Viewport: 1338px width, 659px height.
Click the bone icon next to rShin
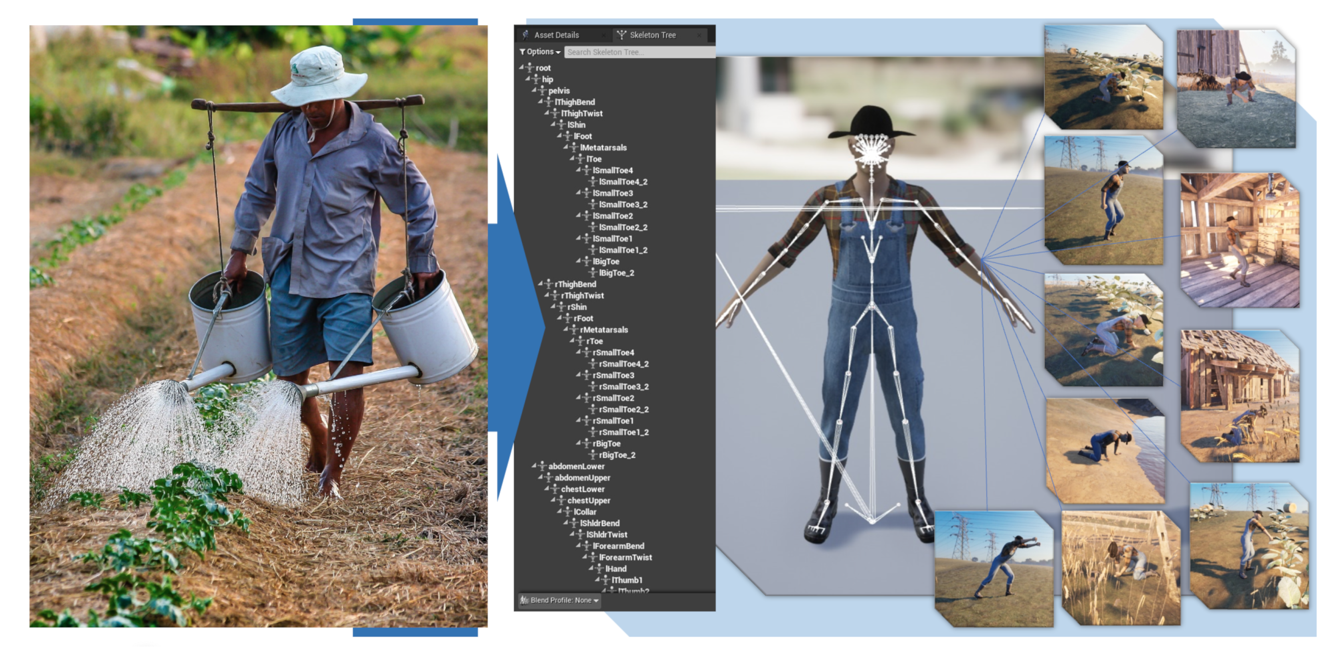coord(561,307)
